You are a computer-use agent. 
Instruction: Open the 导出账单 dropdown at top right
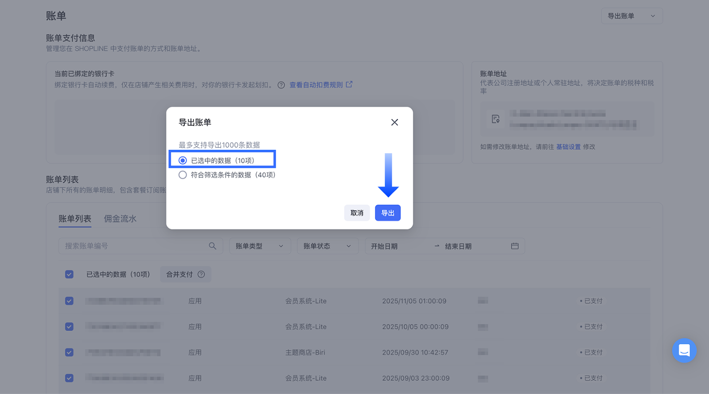pos(632,16)
